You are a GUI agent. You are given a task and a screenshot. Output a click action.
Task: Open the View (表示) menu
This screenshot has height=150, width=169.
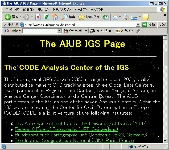pyautogui.click(x=43, y=10)
